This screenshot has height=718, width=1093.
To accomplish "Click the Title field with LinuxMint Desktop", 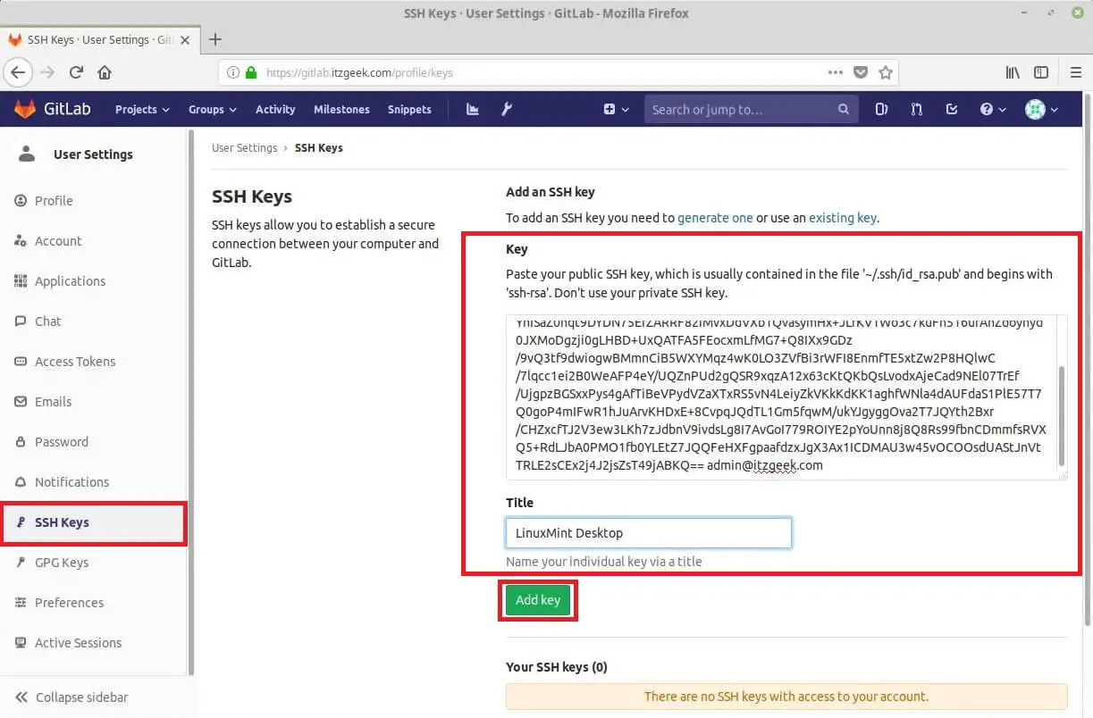I will (648, 532).
